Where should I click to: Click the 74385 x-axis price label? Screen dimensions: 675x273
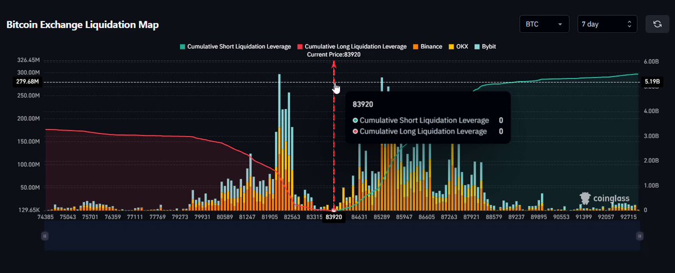coord(45,217)
